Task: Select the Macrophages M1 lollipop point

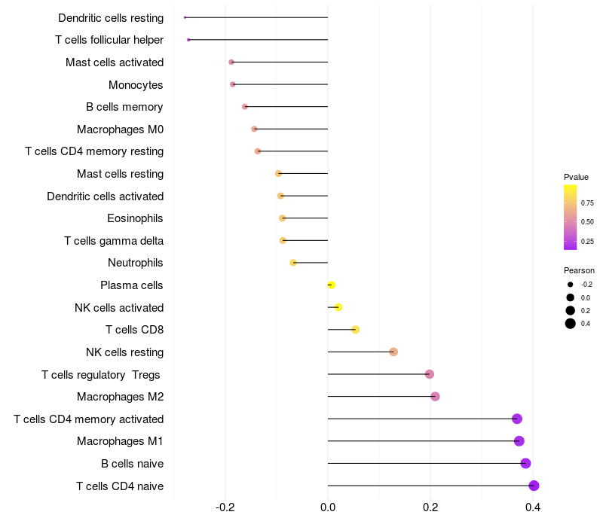Action: tap(519, 441)
